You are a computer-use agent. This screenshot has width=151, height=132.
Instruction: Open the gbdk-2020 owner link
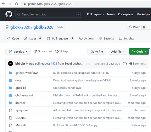click(x=20, y=27)
